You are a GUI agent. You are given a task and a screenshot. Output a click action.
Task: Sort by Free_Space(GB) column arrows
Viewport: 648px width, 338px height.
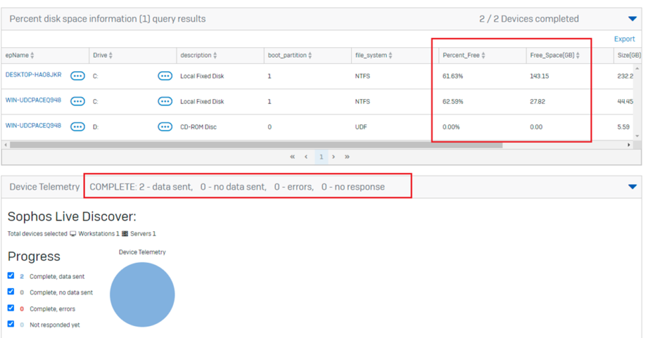(x=578, y=55)
